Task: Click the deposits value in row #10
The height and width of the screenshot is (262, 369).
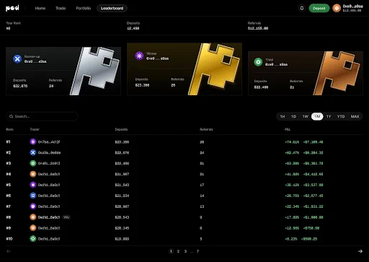Action: click(x=122, y=239)
